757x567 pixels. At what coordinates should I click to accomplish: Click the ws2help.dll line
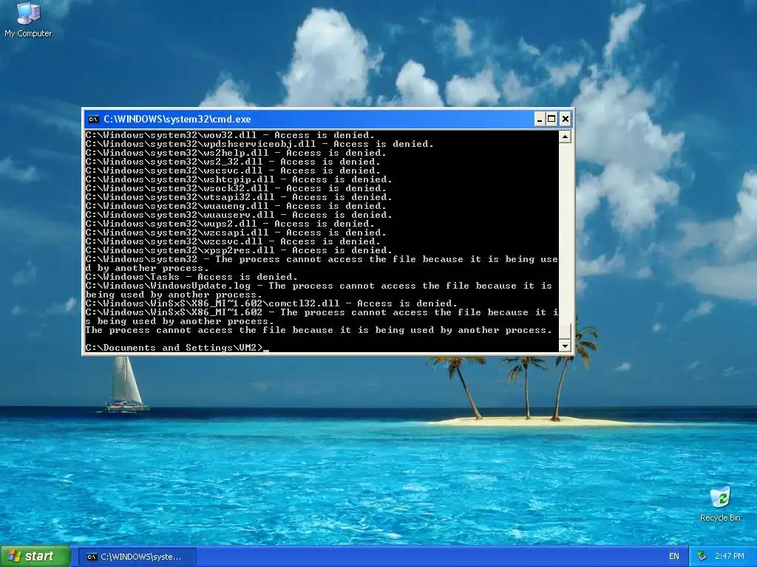tap(236, 153)
